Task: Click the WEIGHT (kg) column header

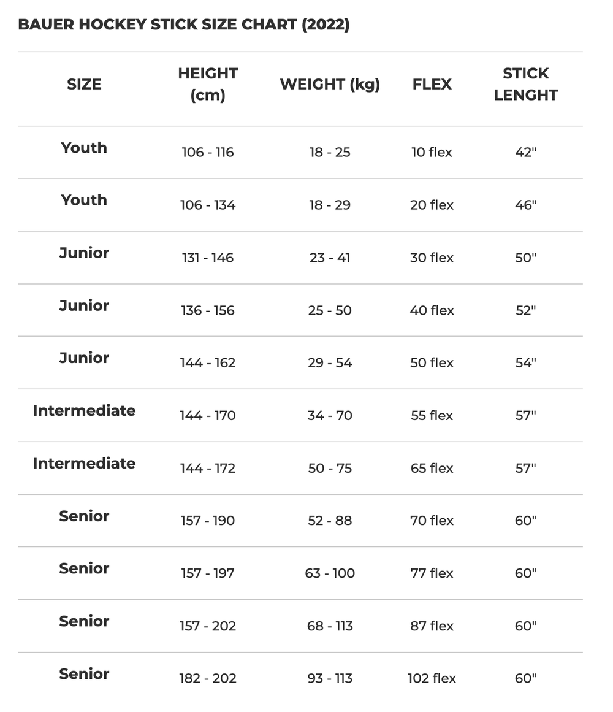Action: tap(330, 84)
